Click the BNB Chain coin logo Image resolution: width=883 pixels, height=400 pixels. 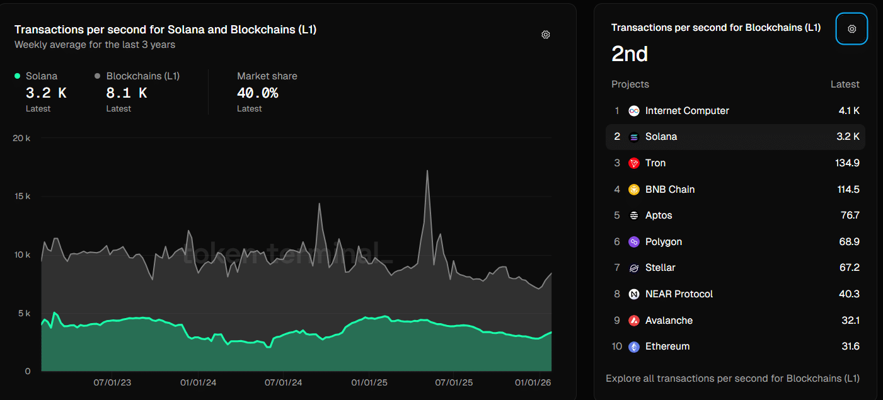pos(633,189)
